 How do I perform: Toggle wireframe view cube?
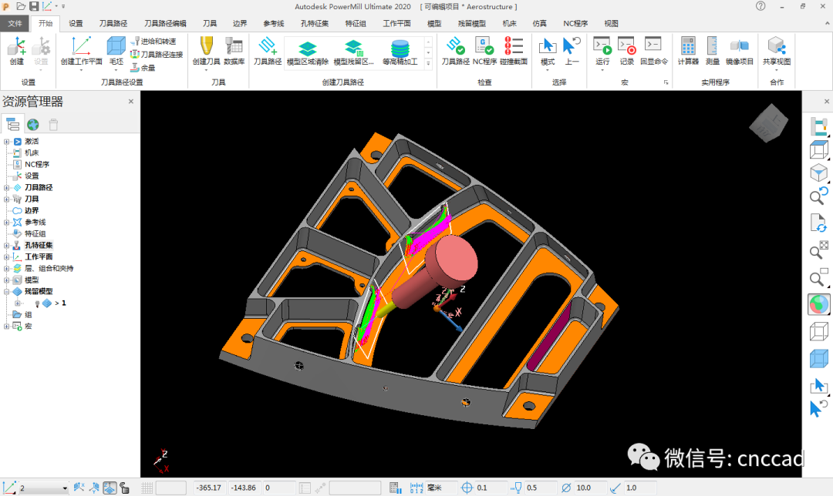(x=818, y=332)
